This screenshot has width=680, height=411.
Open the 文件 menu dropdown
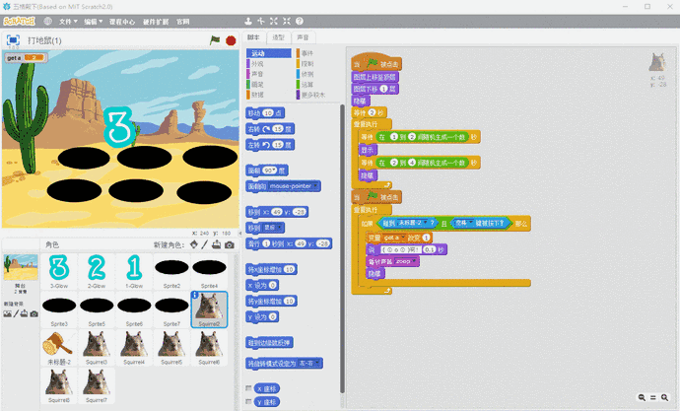tap(67, 20)
